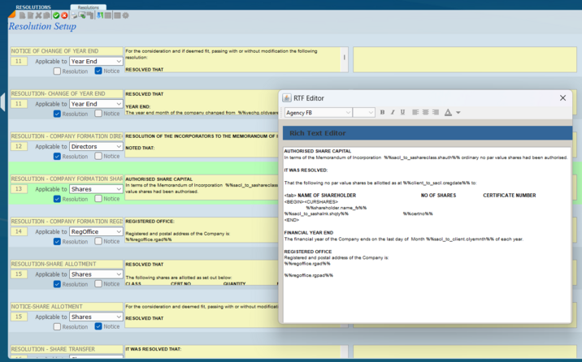582x362 pixels.
Task: Click the sequence number field showing 13
Action: click(20, 189)
